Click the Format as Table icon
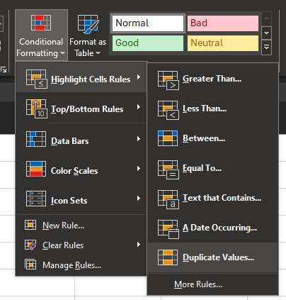This screenshot has height=300, width=286. [x=88, y=24]
